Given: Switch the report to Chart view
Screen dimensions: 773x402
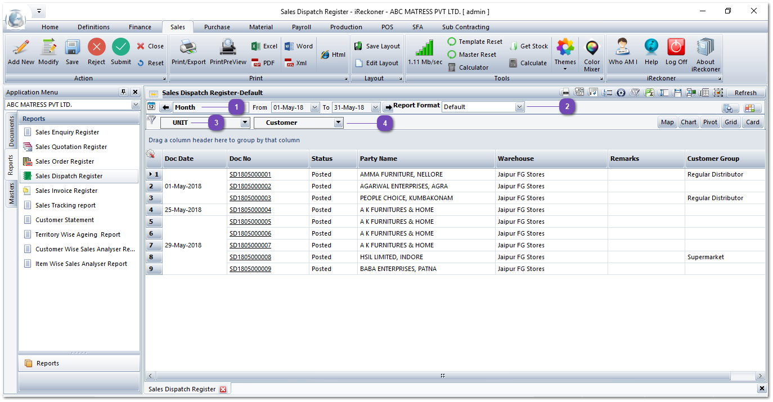Looking at the screenshot, I should pos(688,122).
